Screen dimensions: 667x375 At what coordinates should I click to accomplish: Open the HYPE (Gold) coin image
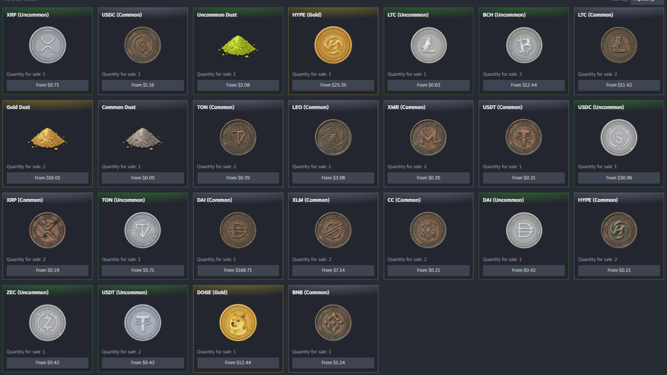tap(333, 45)
